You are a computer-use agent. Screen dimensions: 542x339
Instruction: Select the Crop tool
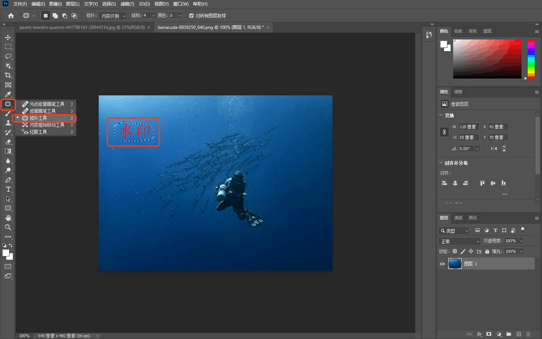pos(8,75)
